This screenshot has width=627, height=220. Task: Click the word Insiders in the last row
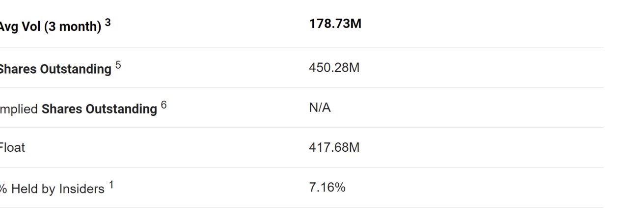tap(82, 189)
